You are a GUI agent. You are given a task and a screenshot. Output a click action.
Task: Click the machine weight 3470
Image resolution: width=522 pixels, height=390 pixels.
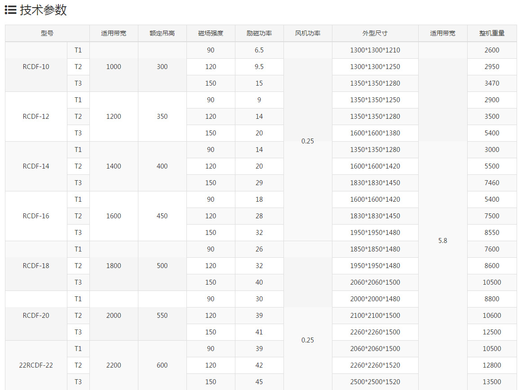(492, 83)
